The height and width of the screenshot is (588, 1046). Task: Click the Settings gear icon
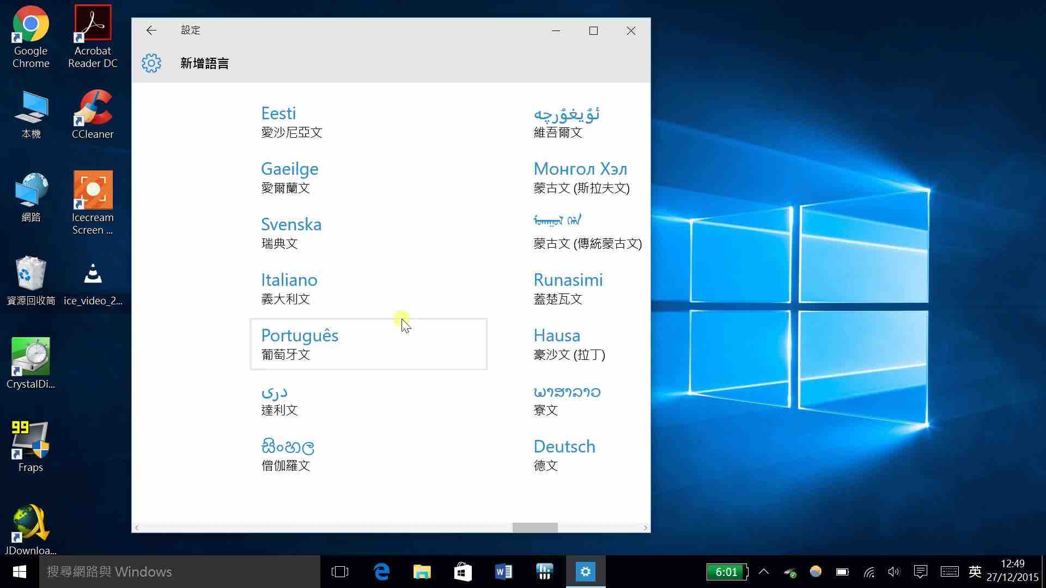tap(151, 63)
